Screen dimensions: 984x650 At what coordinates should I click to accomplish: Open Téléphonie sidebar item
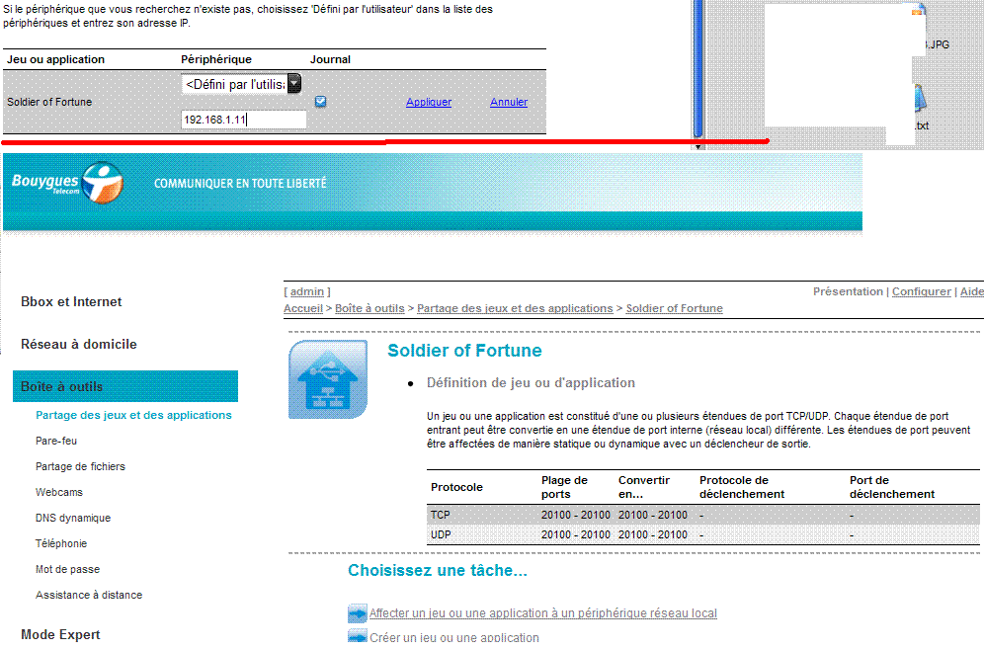(61, 543)
